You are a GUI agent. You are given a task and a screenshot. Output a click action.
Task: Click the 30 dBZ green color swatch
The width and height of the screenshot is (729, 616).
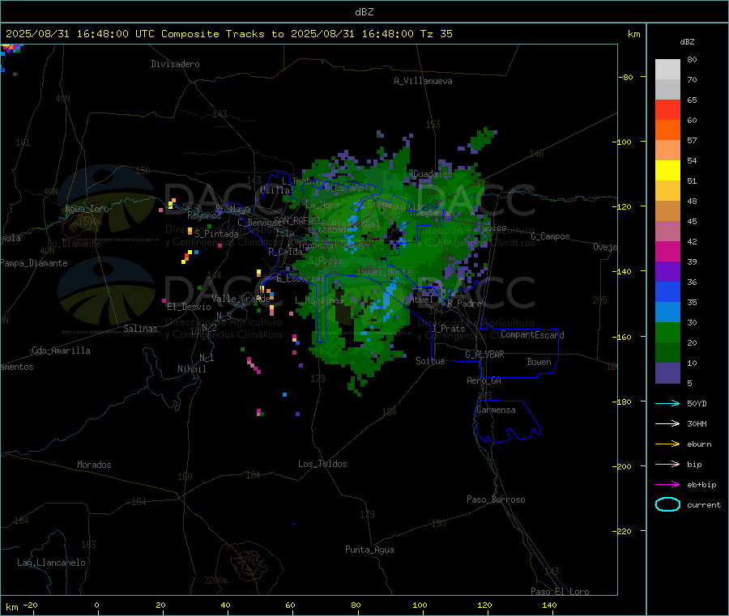point(667,332)
